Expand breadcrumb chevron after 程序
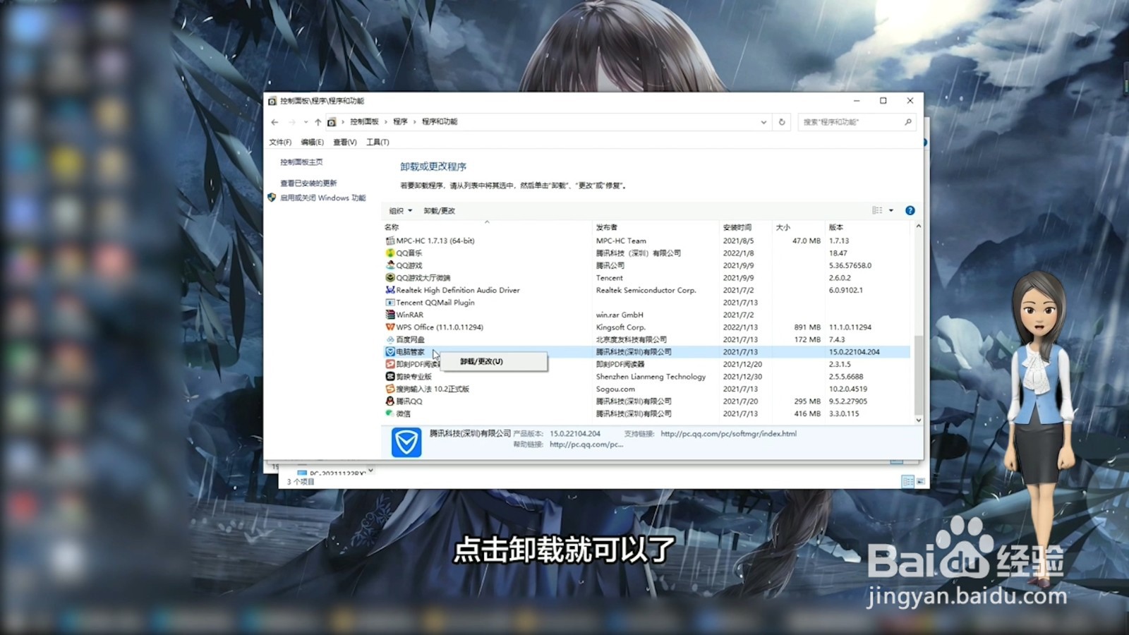The image size is (1129, 635). pos(415,122)
